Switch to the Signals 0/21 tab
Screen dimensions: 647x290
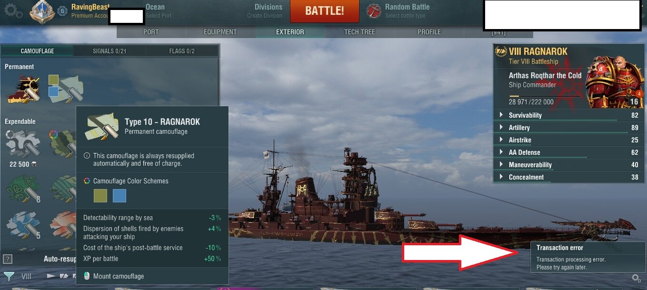tap(110, 51)
